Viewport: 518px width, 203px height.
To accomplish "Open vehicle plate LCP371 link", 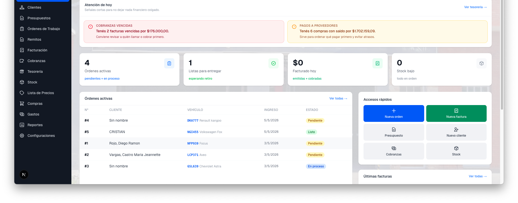I will [193, 155].
